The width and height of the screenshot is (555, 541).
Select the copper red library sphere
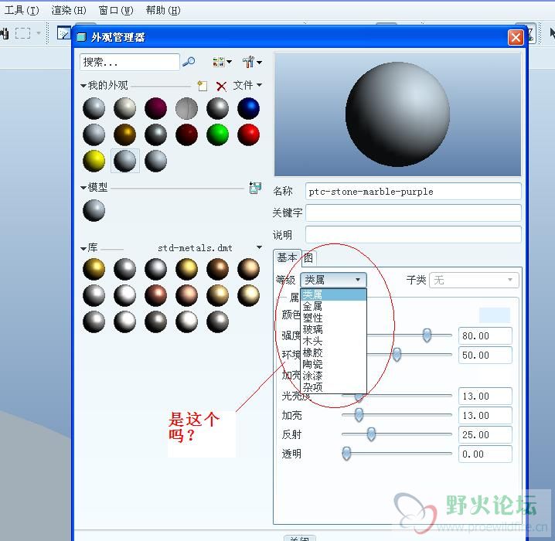coord(155,295)
